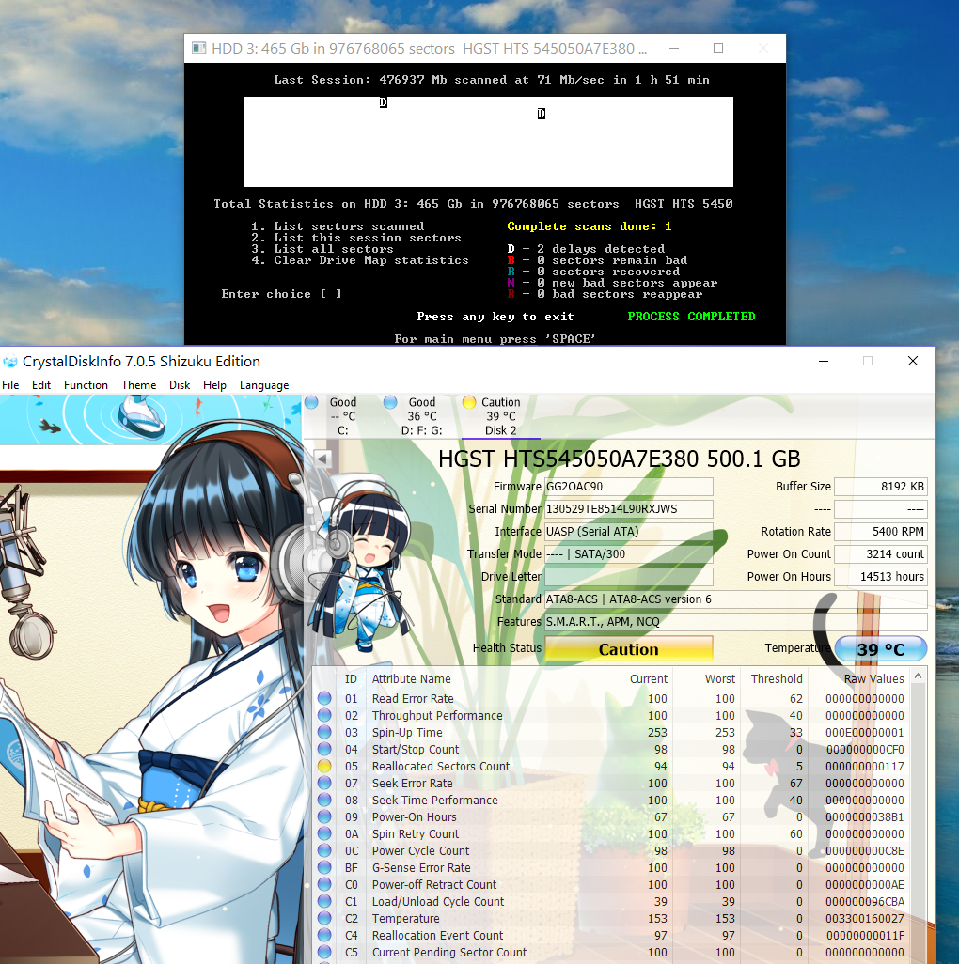This screenshot has width=959, height=964.
Task: Click the status orb for Current Pending Sector Count
Action: (324, 952)
